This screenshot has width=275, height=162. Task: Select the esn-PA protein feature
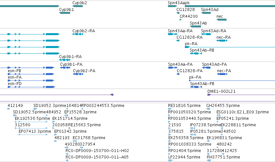pyautogui.click(x=31, y=81)
